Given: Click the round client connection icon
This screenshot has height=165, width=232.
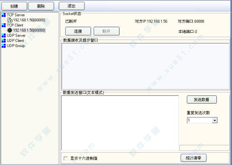Looking at the screenshot, I should pos(10,30).
